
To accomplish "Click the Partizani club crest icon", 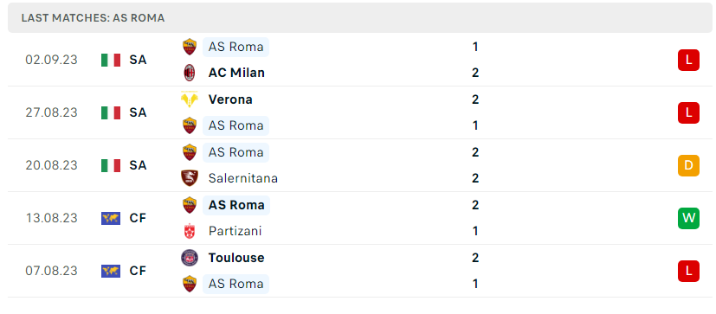I will coord(189,231).
